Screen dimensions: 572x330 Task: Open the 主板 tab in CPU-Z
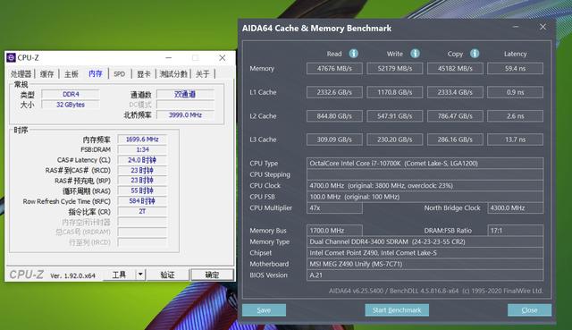tap(71, 74)
